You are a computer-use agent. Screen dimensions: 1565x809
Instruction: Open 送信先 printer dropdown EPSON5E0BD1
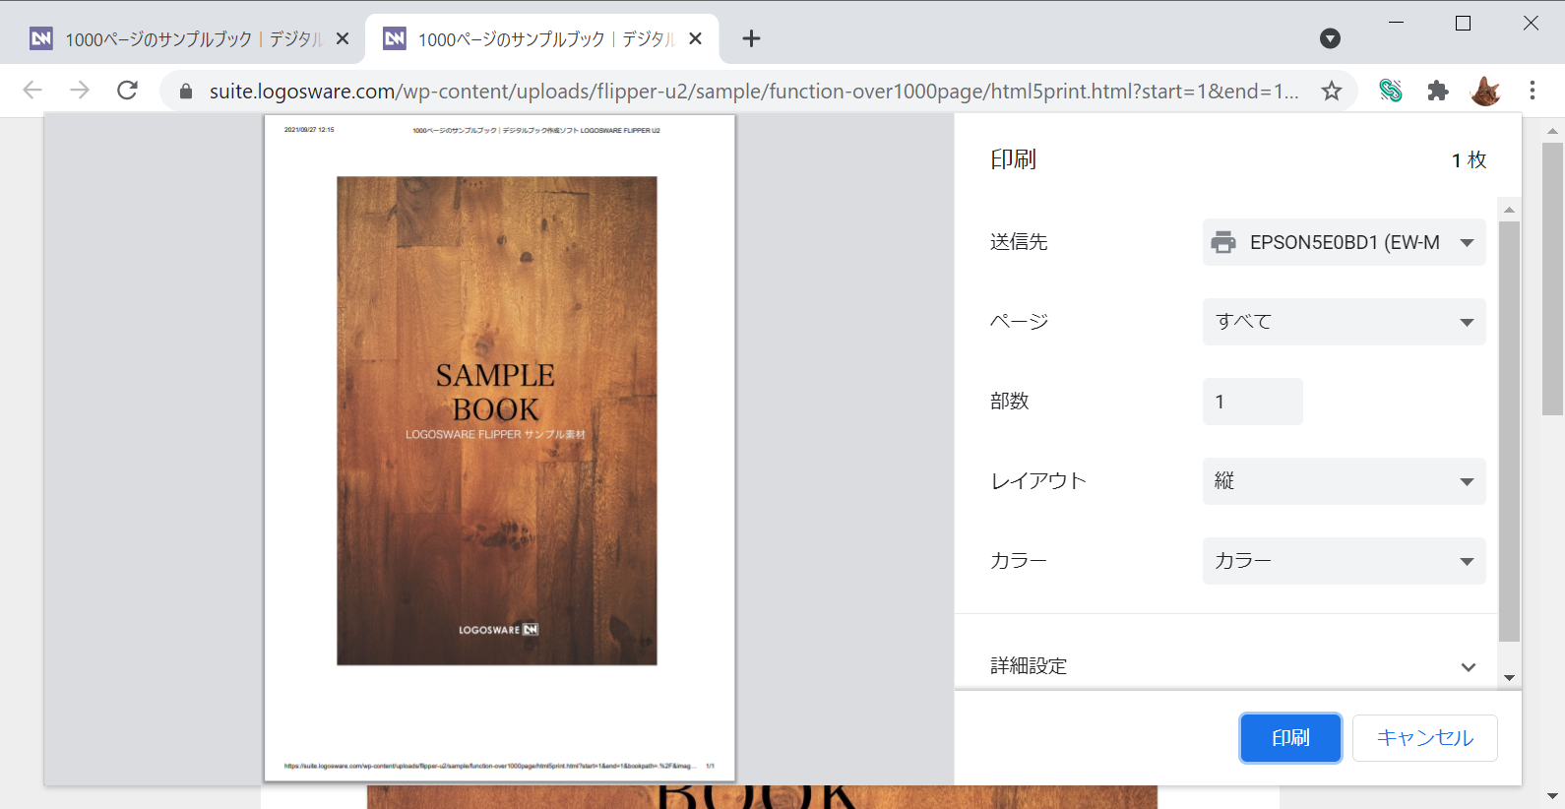1345,242
